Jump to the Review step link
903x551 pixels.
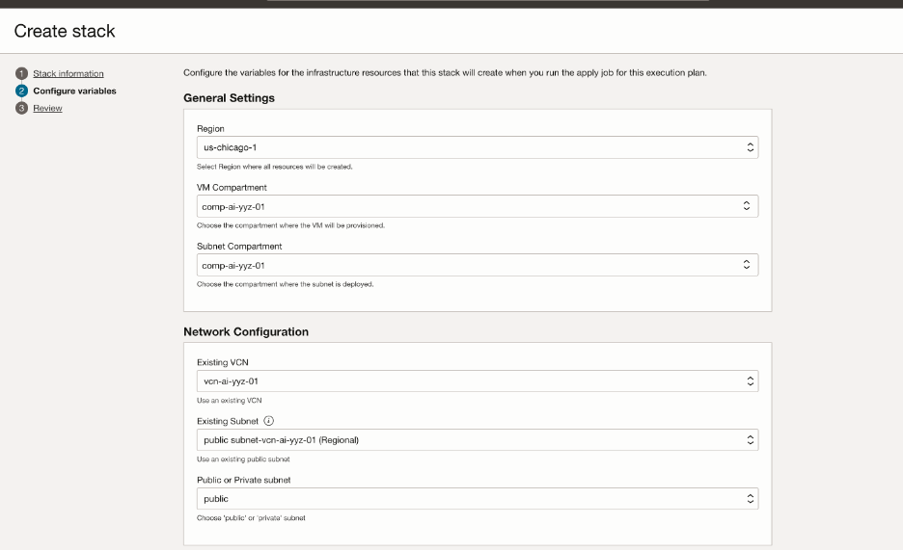coord(47,109)
